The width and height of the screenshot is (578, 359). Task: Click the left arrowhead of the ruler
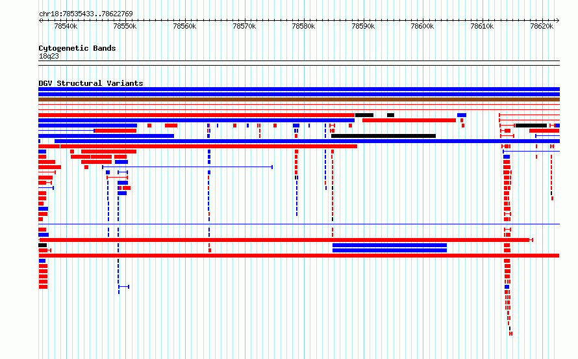[x=40, y=20]
